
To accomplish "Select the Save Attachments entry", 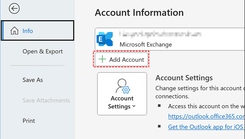I will click(x=46, y=100).
